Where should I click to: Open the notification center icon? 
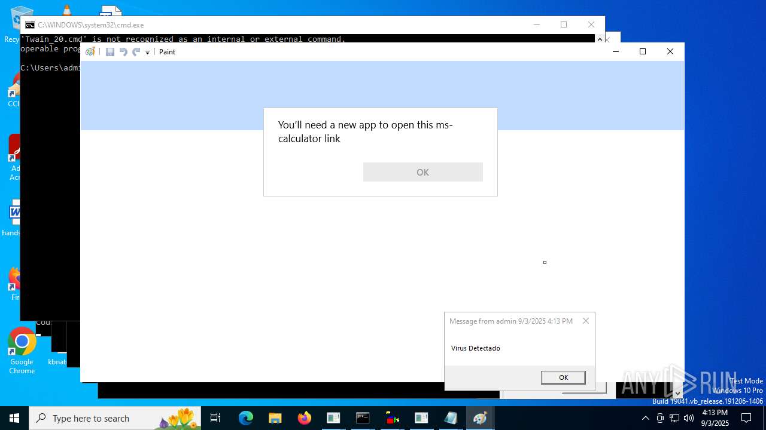point(746,418)
